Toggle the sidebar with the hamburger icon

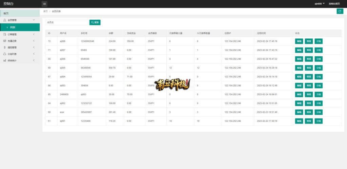coord(44,4)
